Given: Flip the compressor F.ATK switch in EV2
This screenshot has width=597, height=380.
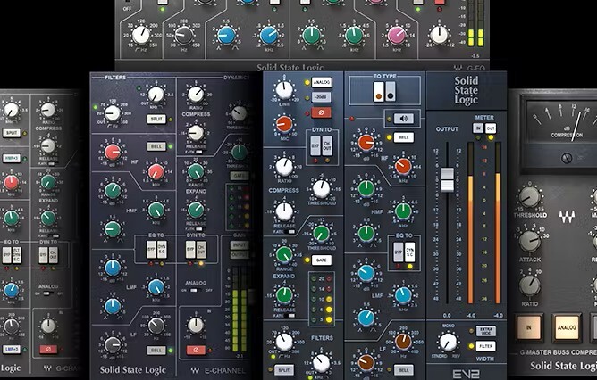Looking at the screenshot, I should 290,232.
